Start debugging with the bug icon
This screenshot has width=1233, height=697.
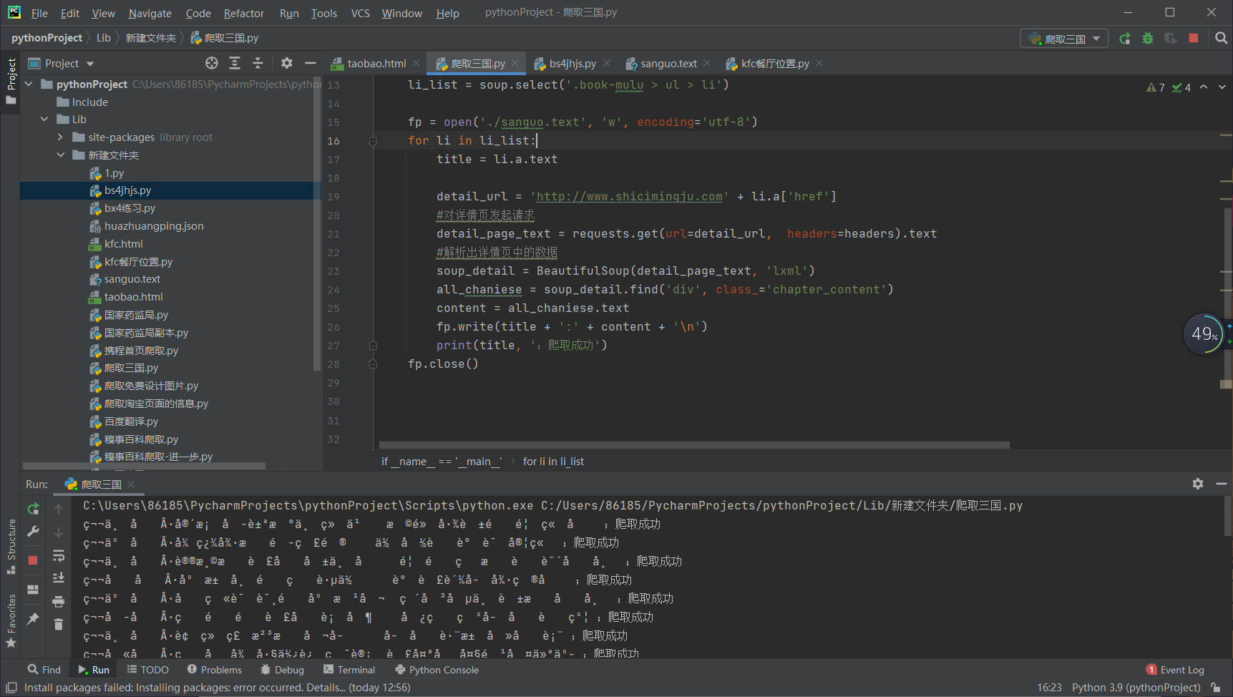click(x=1148, y=39)
